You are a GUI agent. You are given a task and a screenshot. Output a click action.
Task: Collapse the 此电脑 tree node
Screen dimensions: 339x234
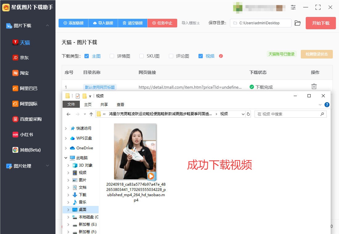(x=66, y=158)
